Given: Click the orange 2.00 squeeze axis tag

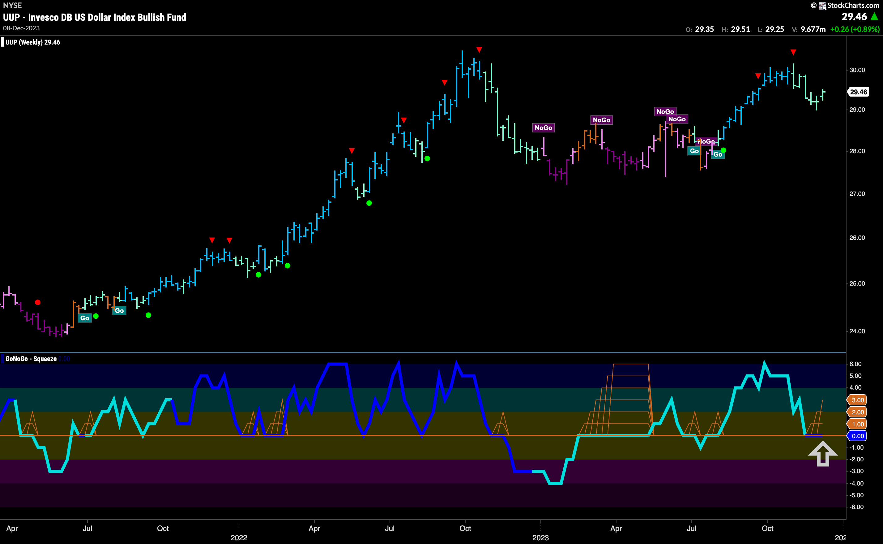Looking at the screenshot, I should (857, 412).
